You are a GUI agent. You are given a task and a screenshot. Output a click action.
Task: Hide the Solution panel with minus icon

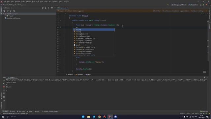[x=55, y=8]
